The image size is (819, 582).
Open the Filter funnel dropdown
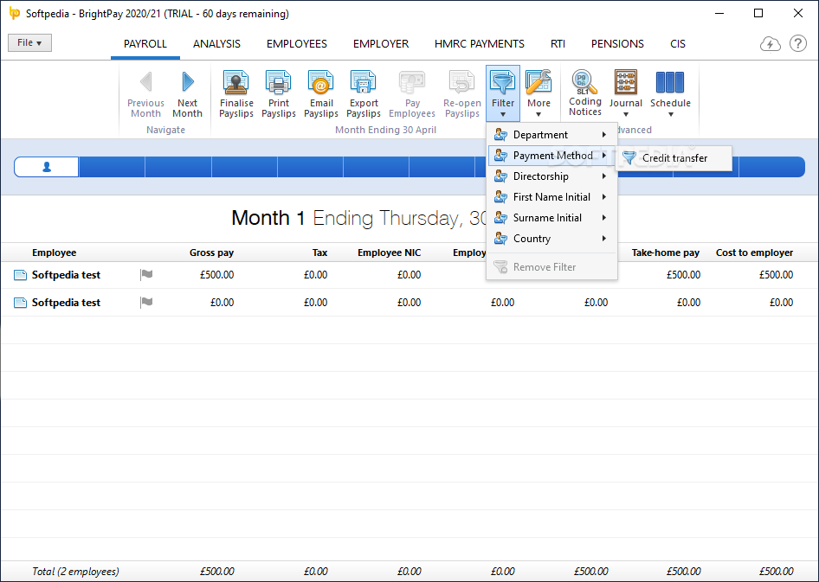point(502,94)
